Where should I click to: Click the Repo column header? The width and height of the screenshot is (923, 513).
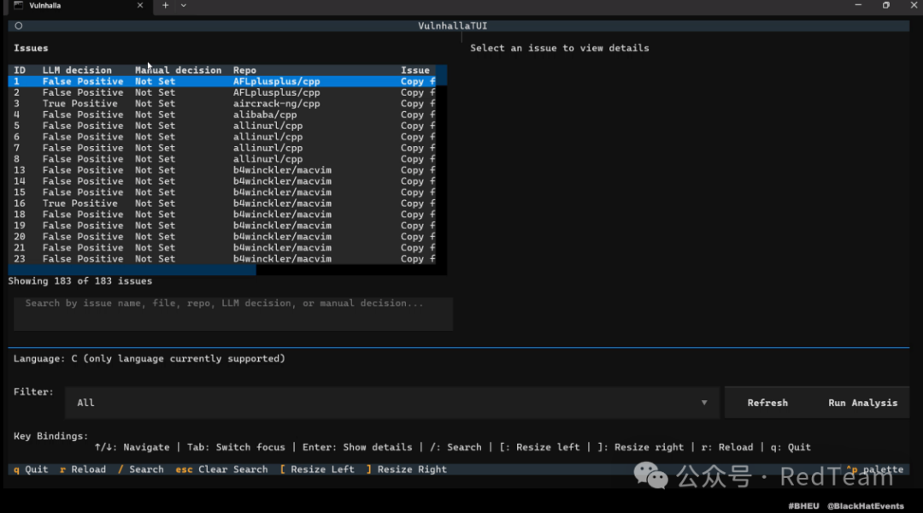(x=244, y=70)
